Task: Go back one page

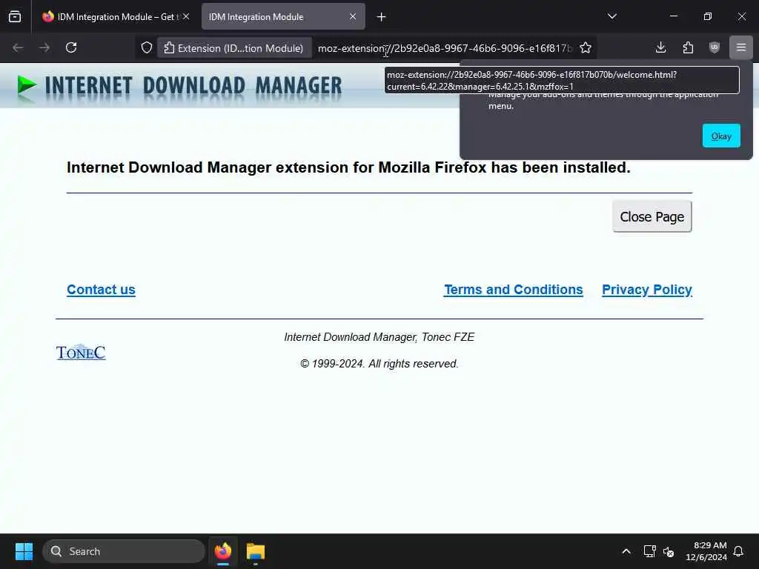Action: pos(18,47)
